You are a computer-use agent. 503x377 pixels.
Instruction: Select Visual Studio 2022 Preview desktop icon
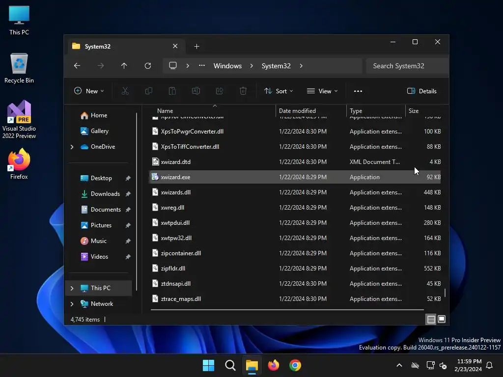[19, 120]
